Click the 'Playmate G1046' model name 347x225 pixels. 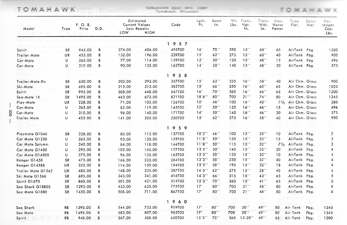[x=32, y=134]
